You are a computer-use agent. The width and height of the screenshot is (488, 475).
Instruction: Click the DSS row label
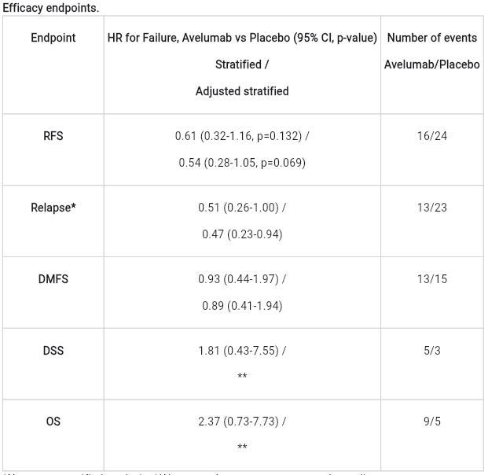[x=53, y=351]
